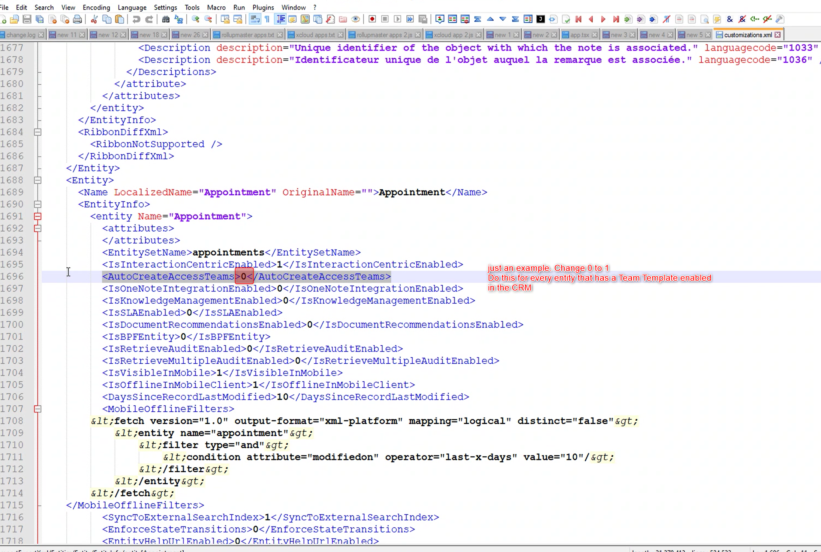The height and width of the screenshot is (552, 821).
Task: Click the Save file toolbar icon
Action: click(27, 19)
